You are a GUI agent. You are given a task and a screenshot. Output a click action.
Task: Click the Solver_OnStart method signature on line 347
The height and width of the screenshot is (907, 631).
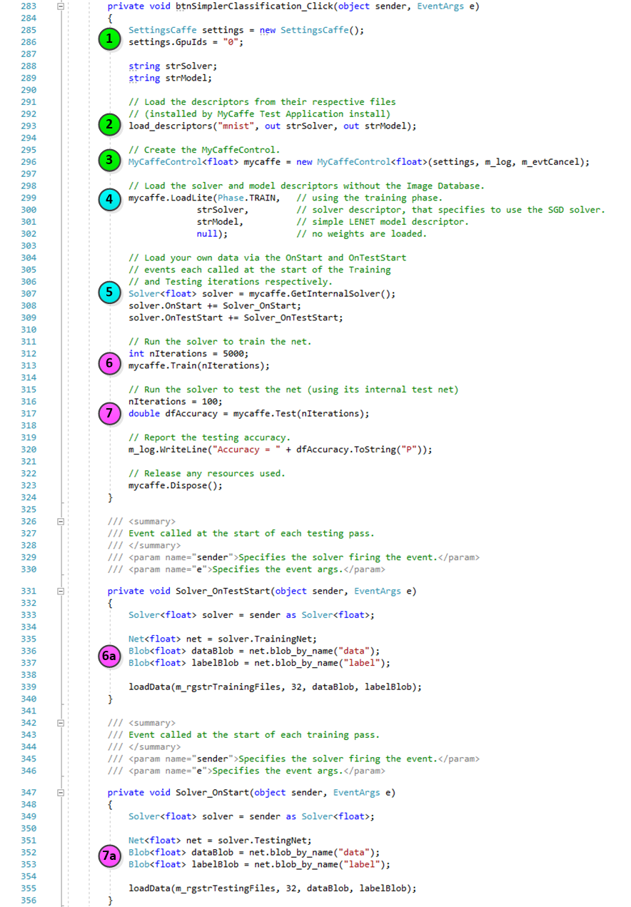(251, 792)
